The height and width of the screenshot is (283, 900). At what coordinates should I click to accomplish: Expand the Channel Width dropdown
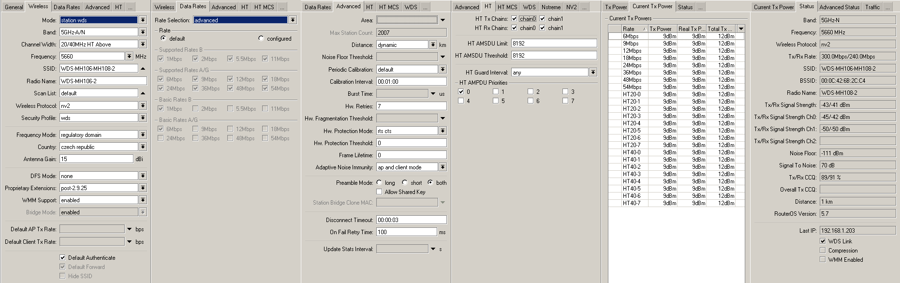point(143,44)
